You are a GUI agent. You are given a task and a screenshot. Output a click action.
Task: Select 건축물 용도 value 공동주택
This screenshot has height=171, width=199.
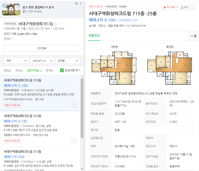tap(175, 166)
